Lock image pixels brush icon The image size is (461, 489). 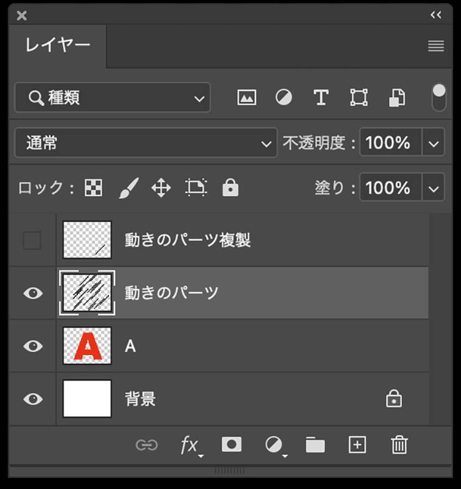[128, 188]
